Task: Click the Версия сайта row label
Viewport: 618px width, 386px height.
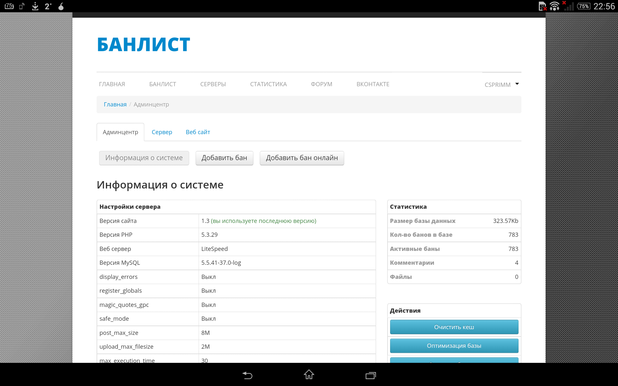Action: 118,221
